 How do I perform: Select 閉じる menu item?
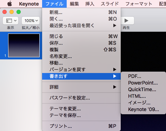(81, 36)
